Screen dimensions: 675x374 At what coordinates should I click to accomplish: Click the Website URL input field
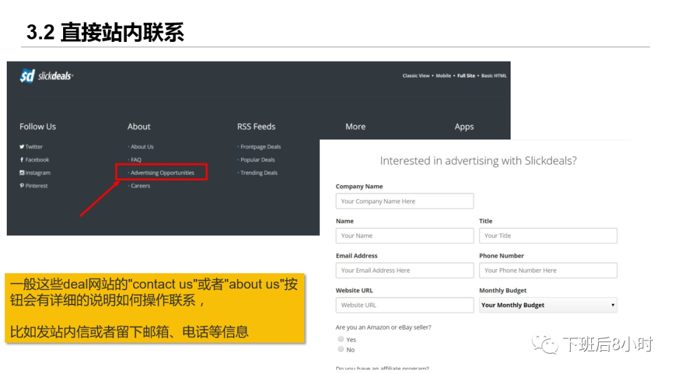click(x=404, y=305)
